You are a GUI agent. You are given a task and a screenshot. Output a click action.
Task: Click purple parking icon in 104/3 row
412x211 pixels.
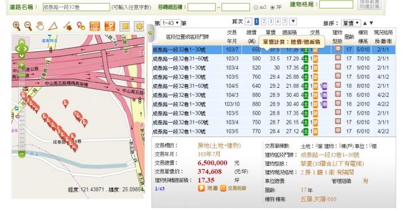click(324, 95)
